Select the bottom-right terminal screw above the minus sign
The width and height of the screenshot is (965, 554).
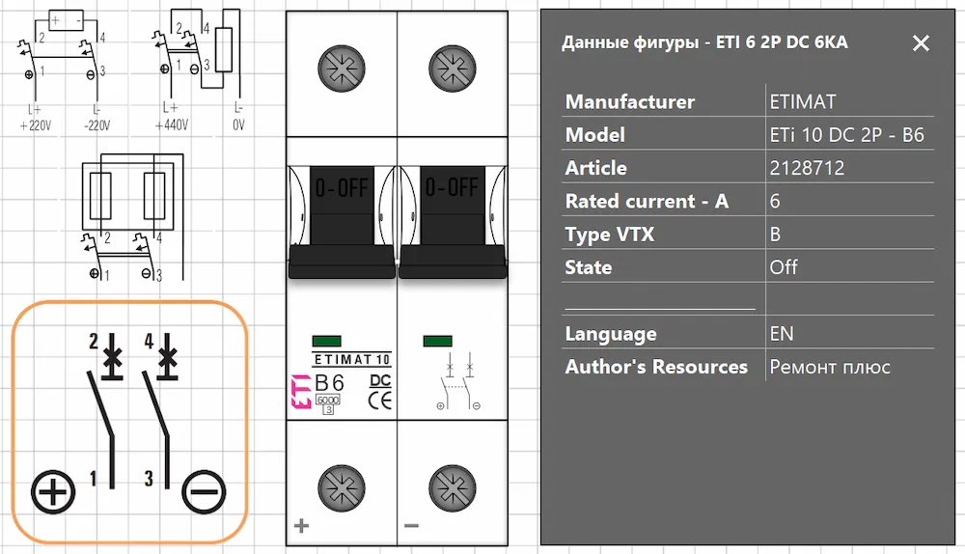[x=453, y=488]
